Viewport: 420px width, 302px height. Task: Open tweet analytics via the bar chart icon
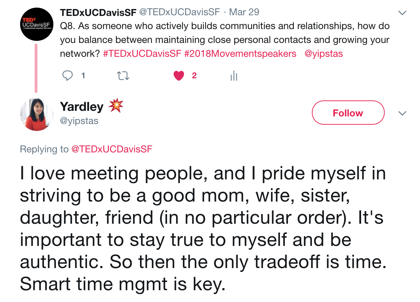234,75
